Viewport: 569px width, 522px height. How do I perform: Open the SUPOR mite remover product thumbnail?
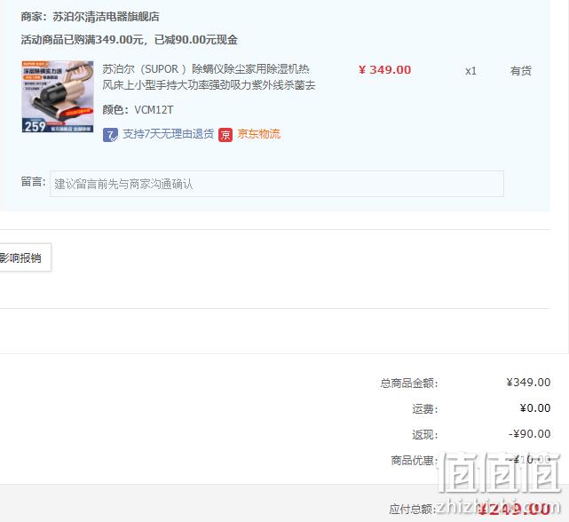(58, 97)
